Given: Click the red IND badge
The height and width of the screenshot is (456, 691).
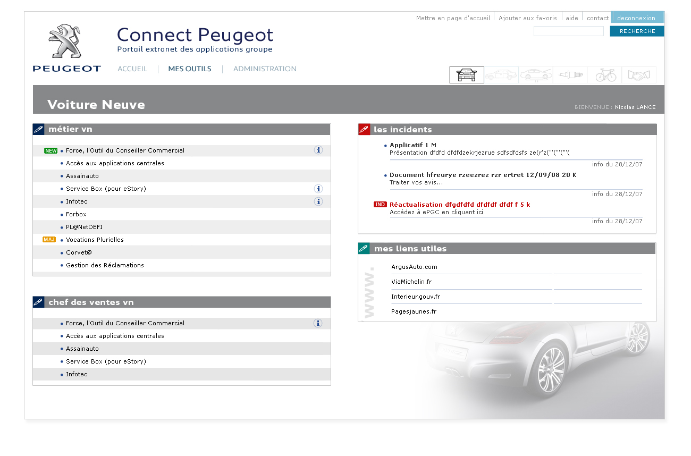Looking at the screenshot, I should point(380,205).
